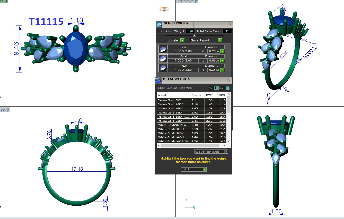
Task: Select the Pear 4.00 X 2.50 gem icon
Action: click(163, 68)
